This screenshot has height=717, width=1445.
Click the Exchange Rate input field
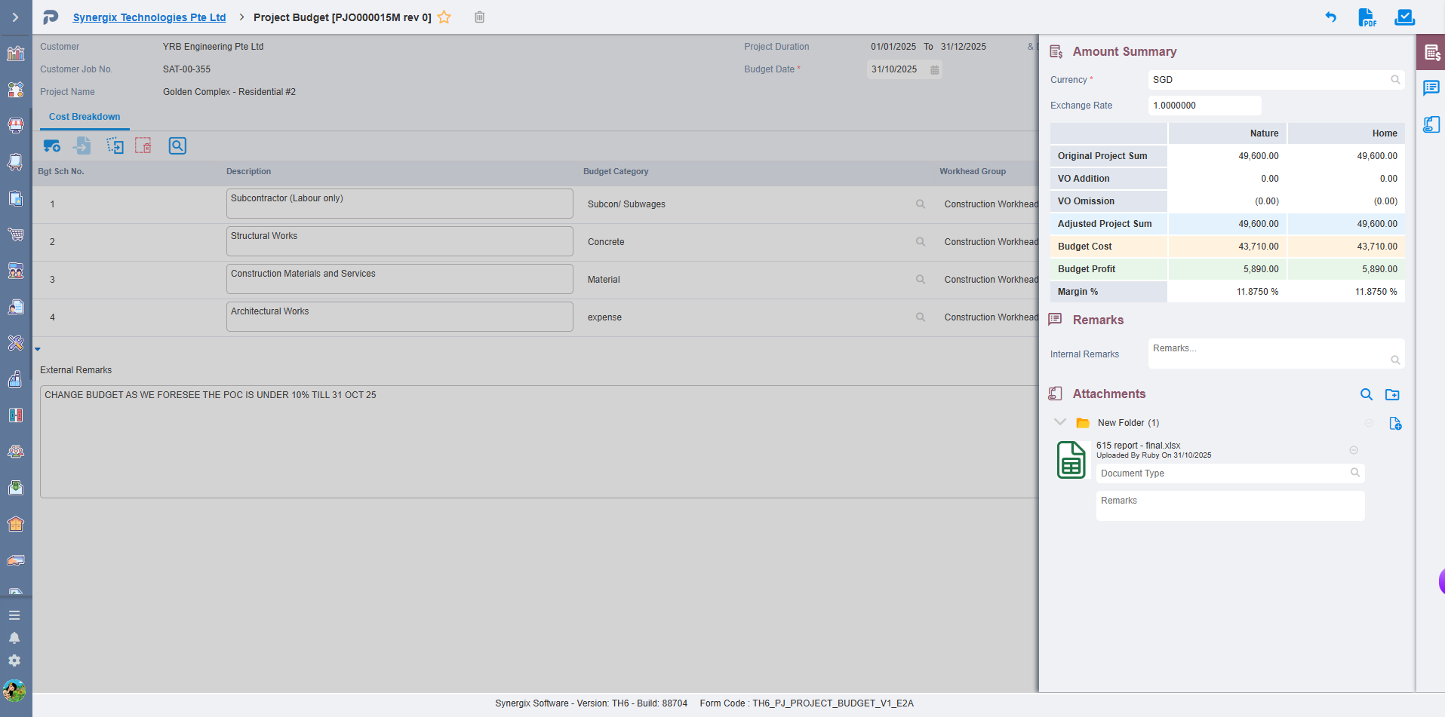[1204, 106]
